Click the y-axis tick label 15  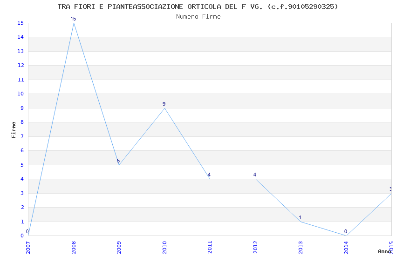coord(20,23)
